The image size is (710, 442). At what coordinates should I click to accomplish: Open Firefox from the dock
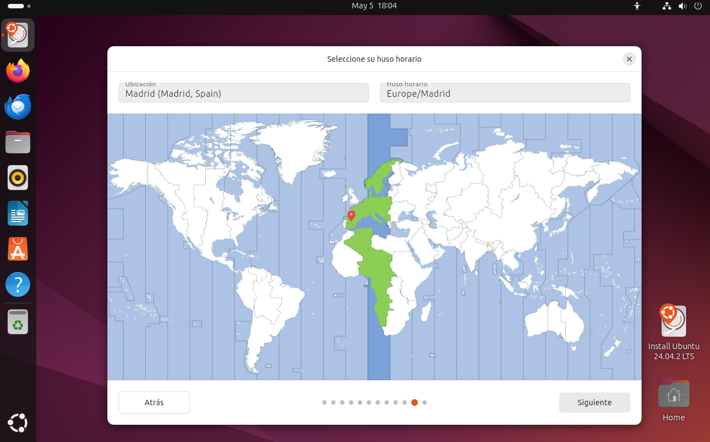click(18, 71)
